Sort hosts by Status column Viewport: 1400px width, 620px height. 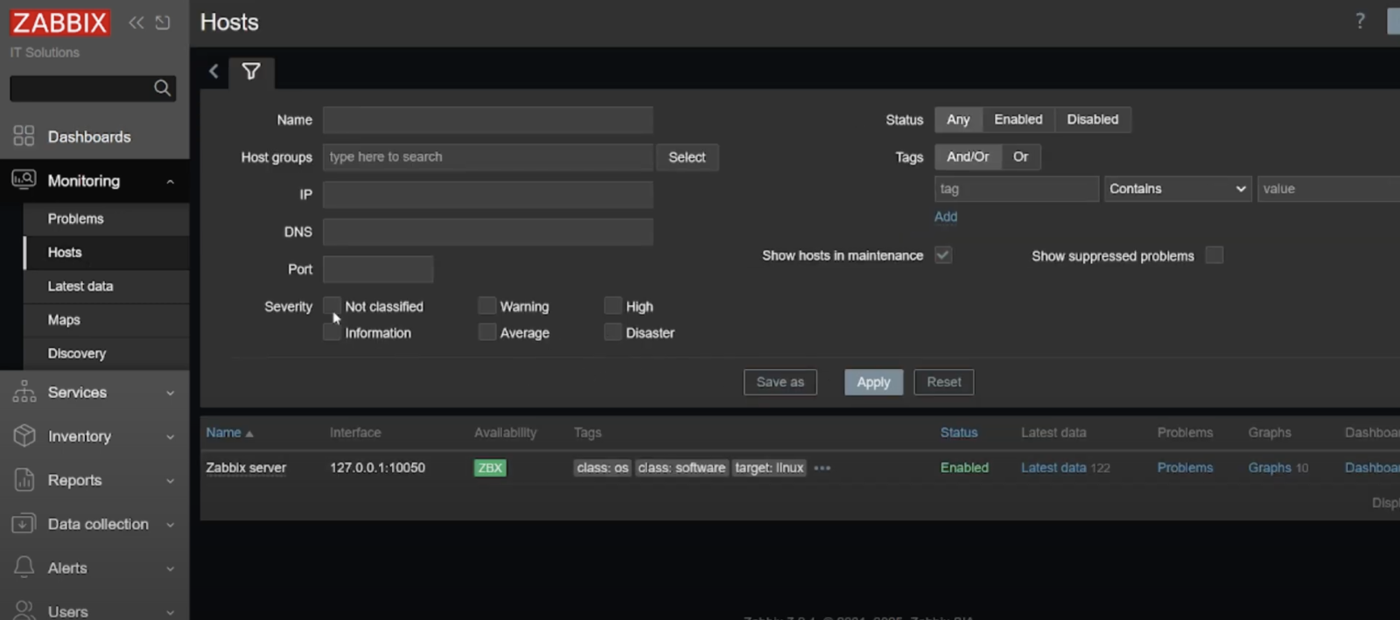(x=959, y=433)
